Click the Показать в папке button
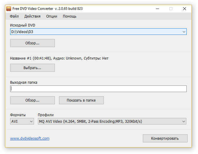The width and height of the screenshot is (198, 154). pyautogui.click(x=81, y=100)
